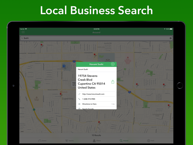Open the Prefs tab
Image resolution: width=193 pixels, height=145 pixels.
151,141
